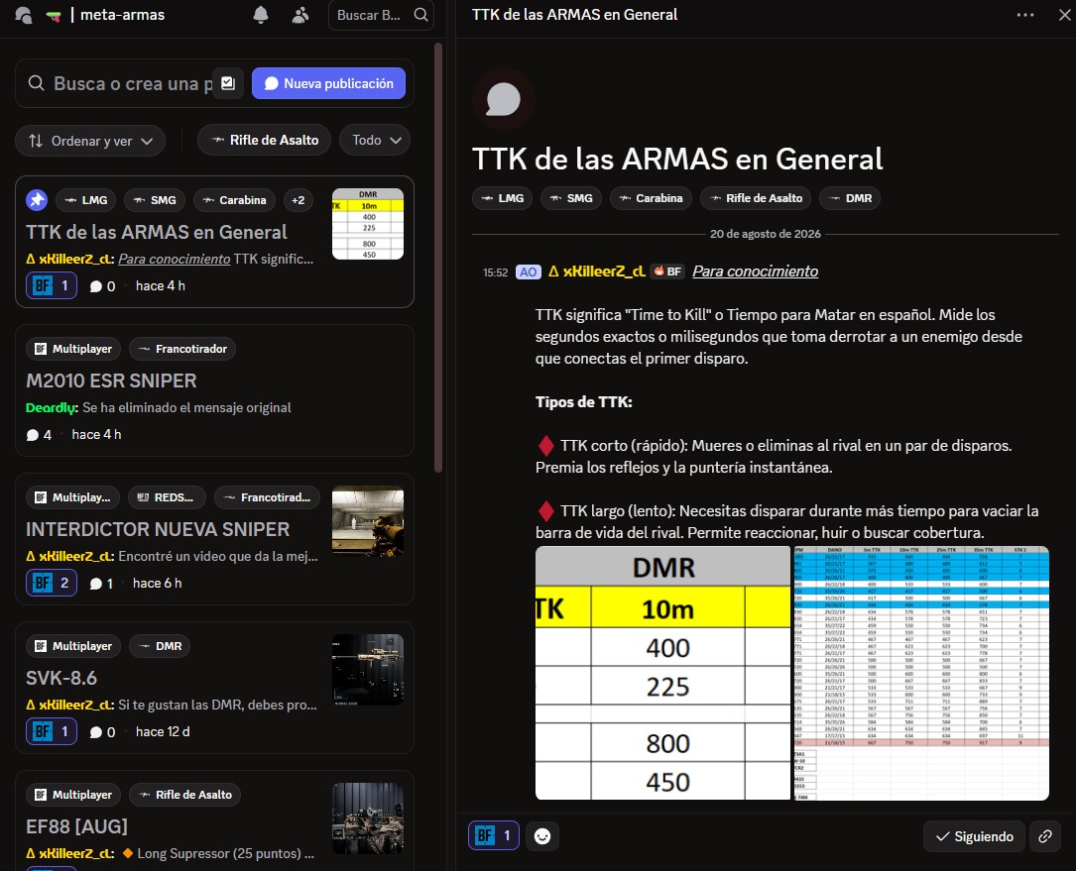Click the AO badge beside author name
1076x871 pixels.
[x=528, y=272]
